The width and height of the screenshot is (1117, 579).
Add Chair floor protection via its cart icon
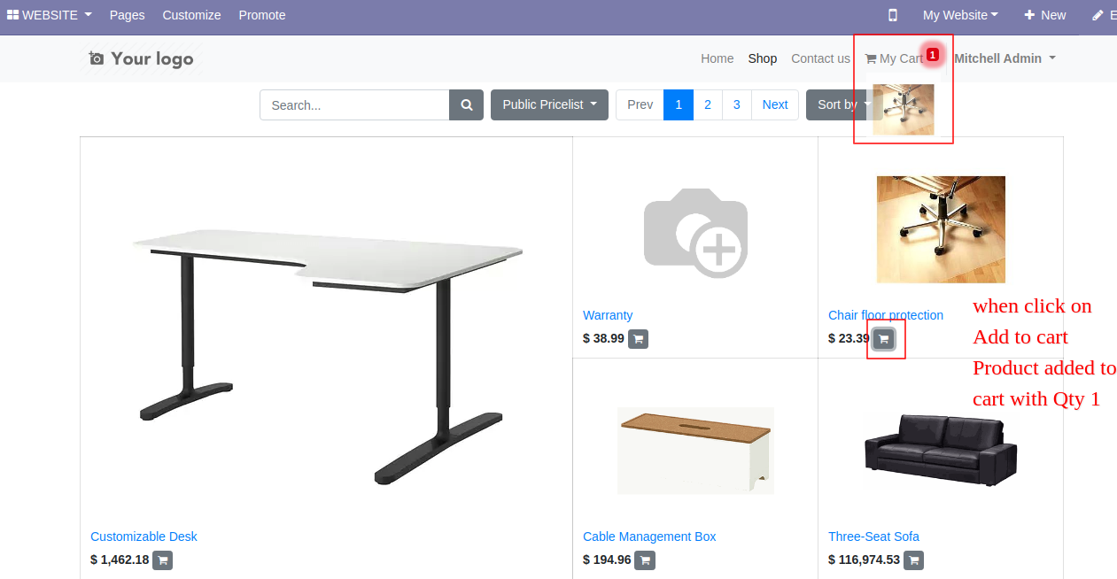click(883, 338)
